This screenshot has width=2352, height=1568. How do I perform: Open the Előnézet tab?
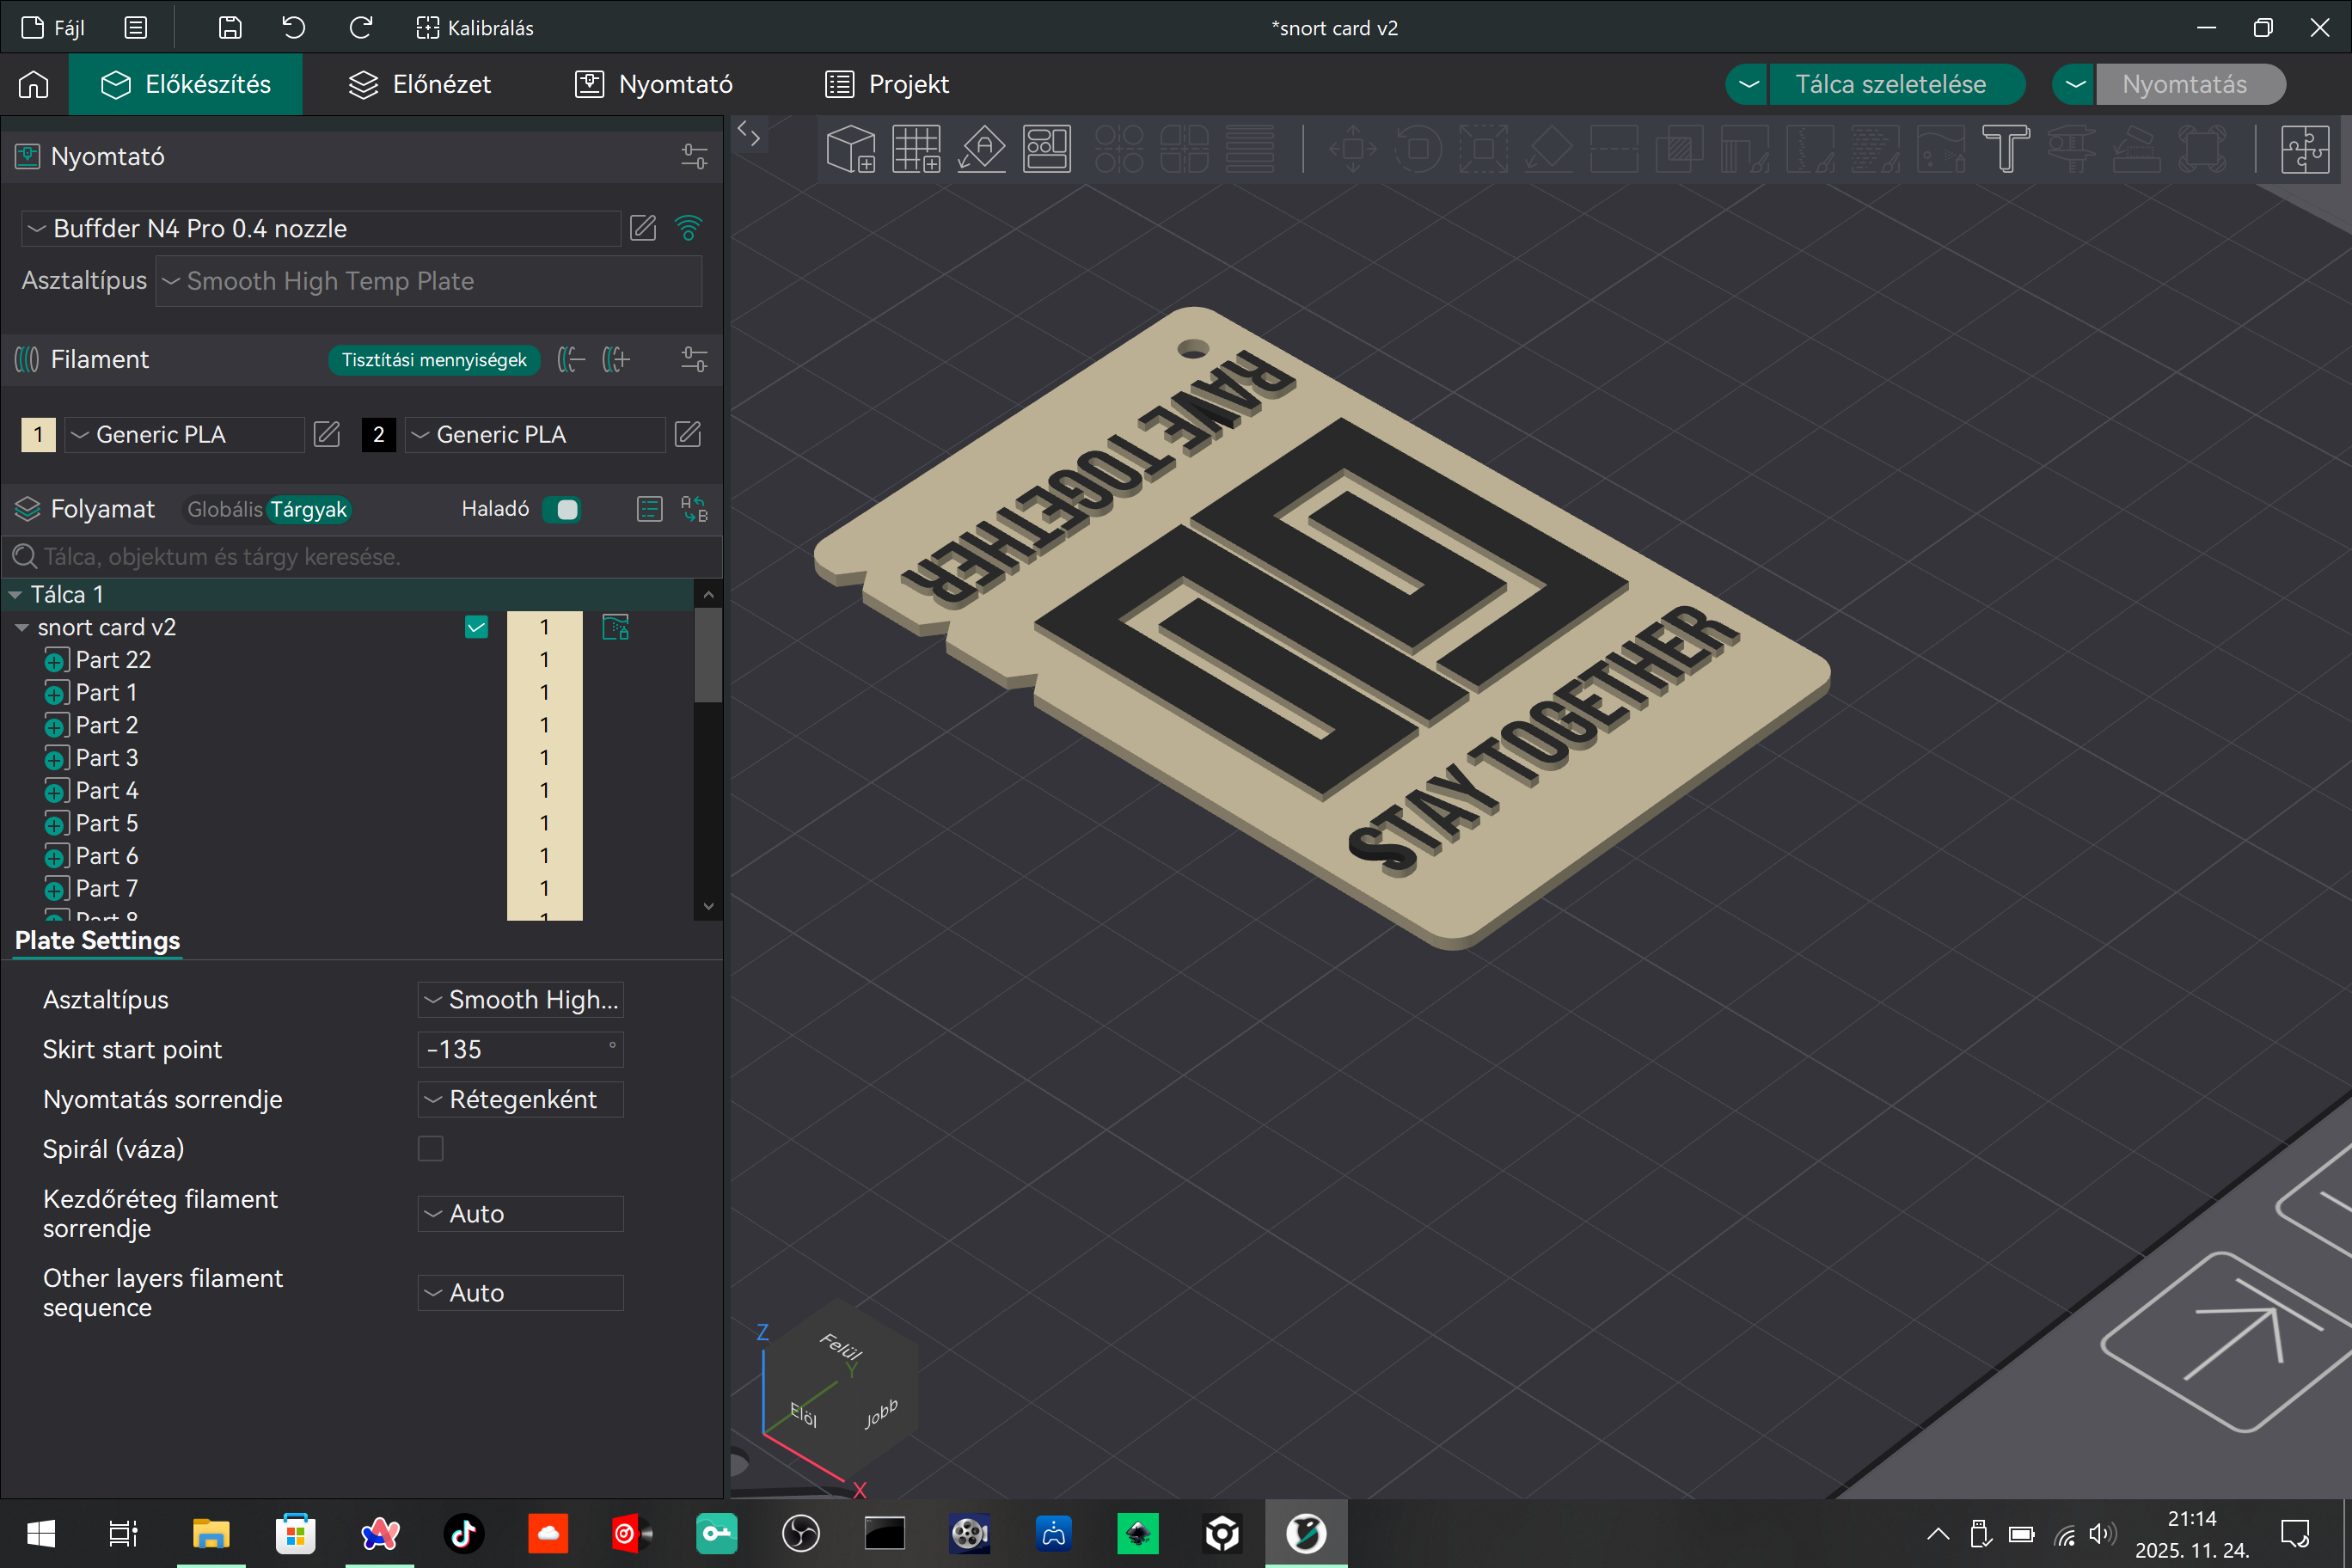[x=420, y=84]
